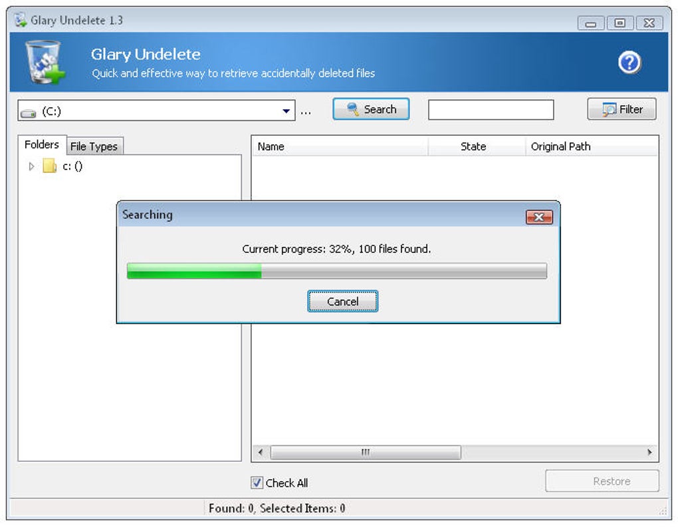Click the Filter button's magnifier icon
The height and width of the screenshot is (531, 678).
tap(609, 110)
